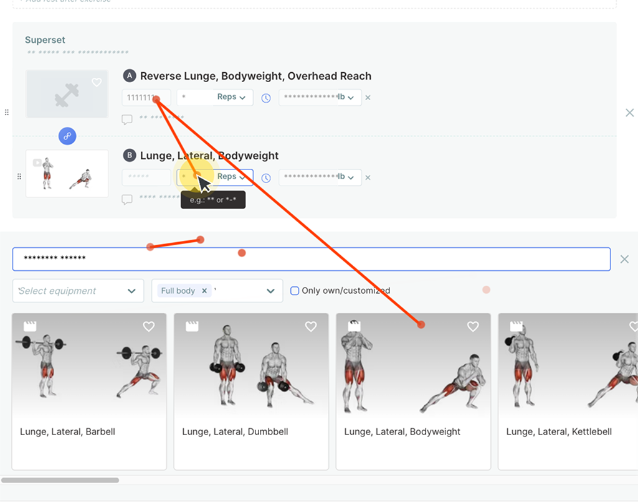Click comment bubble under Lunge Lateral Bodyweight
Screen dimensions: 638x503
tap(127, 200)
